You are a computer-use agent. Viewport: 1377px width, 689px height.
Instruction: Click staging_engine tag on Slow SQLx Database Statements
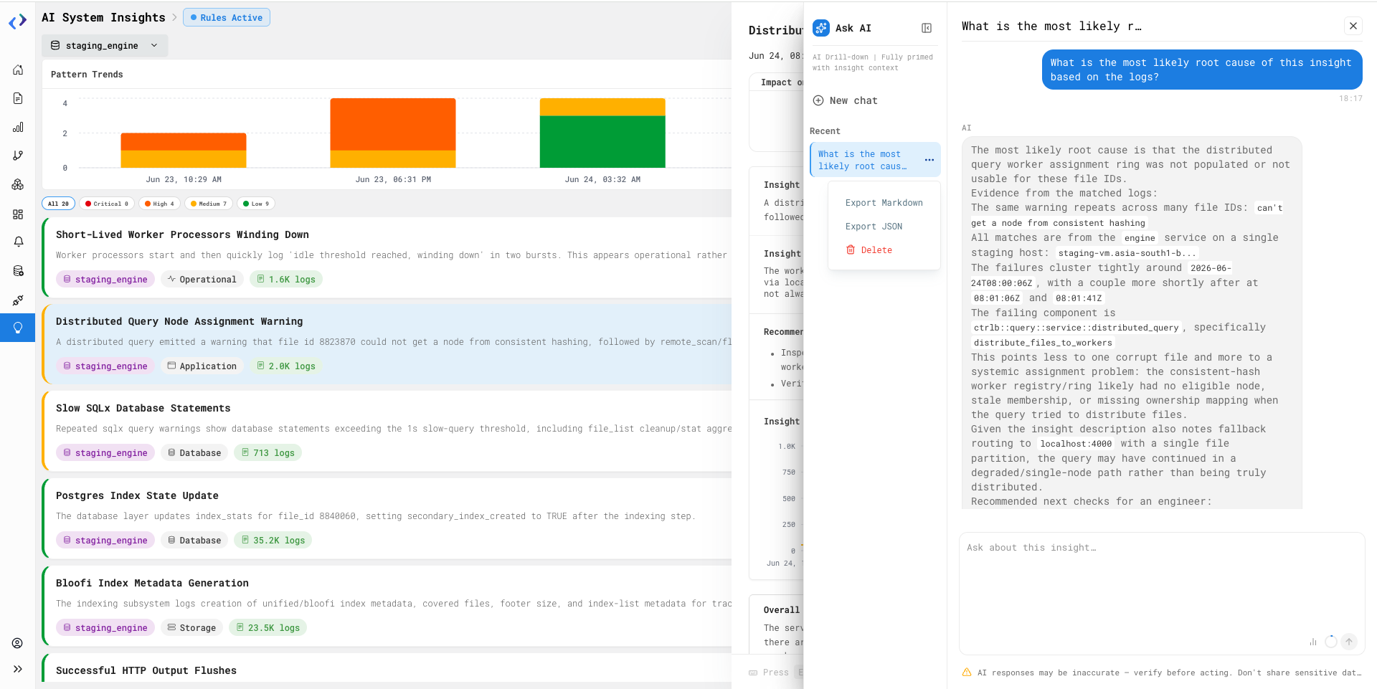click(x=105, y=452)
